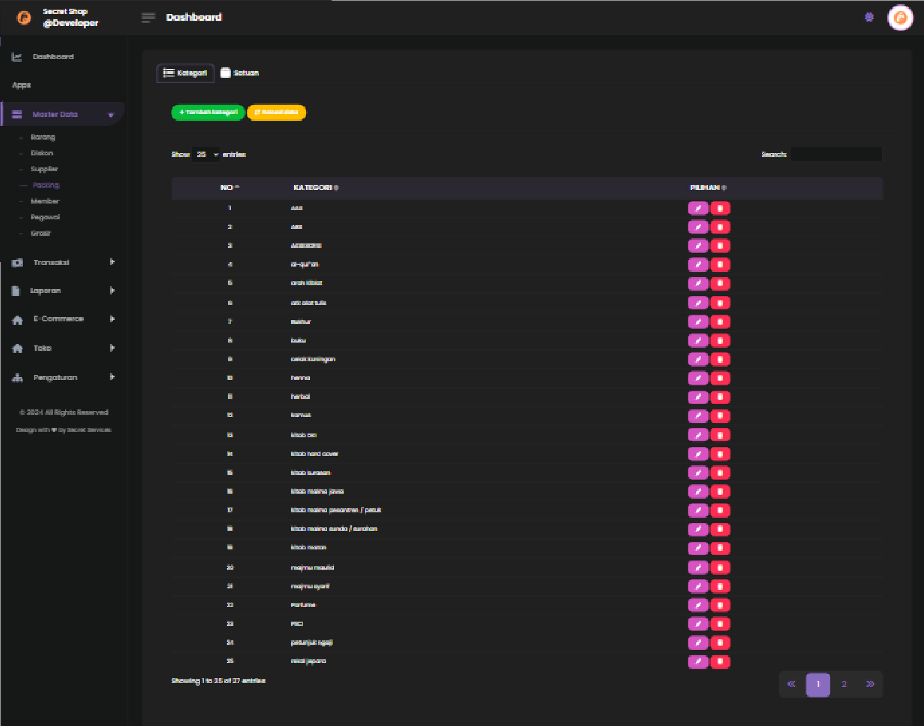Delete the kitab hard cover row
Screen dimensions: 924x726
[x=720, y=454]
